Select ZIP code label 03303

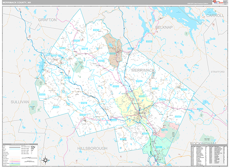tap(116, 86)
